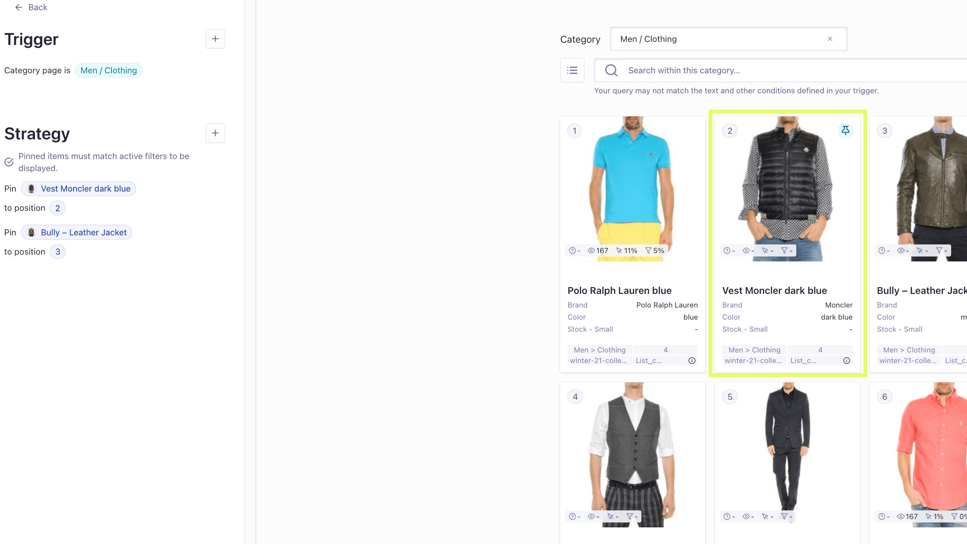967x544 pixels.
Task: Click the question mark stat on Polo card
Action: click(x=575, y=251)
